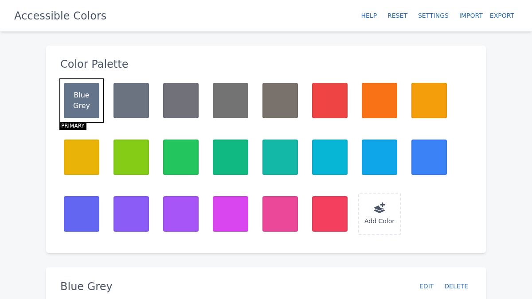
Task: Open SETTINGS in the header
Action: 433,16
